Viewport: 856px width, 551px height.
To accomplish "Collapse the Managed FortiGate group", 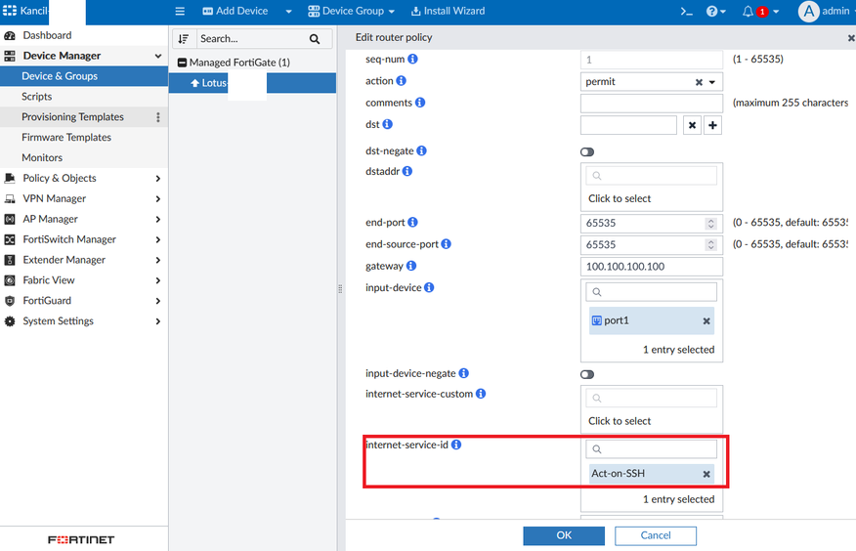I will [x=183, y=63].
